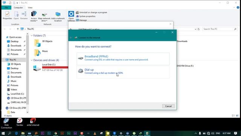Switch to the Computer ribbon tab
This screenshot has height=136, width=241.
point(18,8)
